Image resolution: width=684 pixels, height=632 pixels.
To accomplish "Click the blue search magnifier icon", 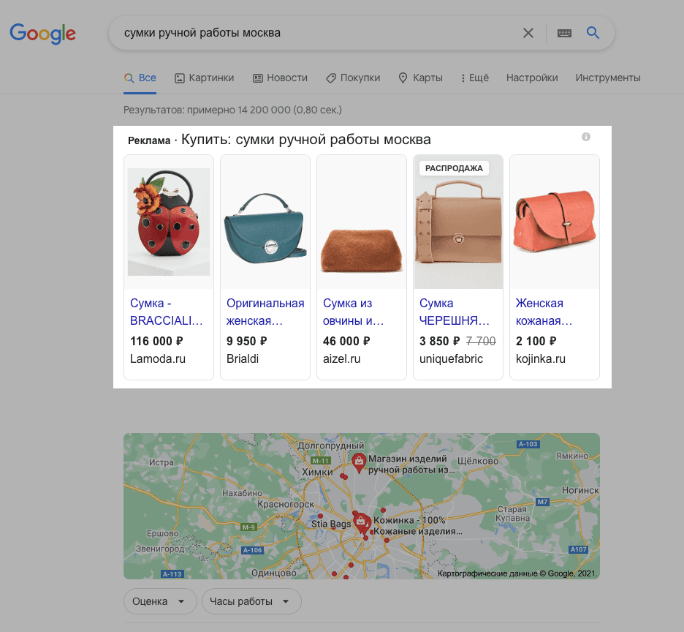I will 593,33.
